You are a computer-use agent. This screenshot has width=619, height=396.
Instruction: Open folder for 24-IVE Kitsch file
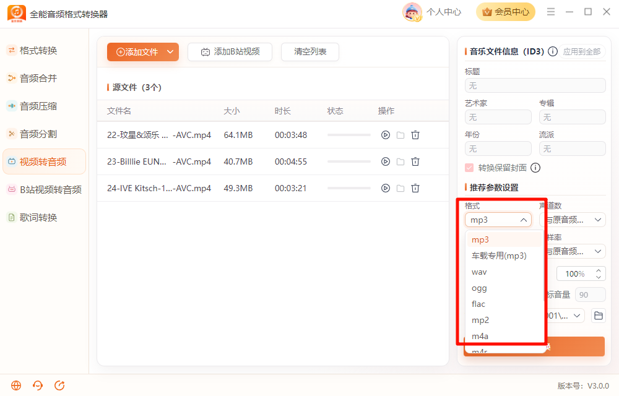pyautogui.click(x=400, y=188)
